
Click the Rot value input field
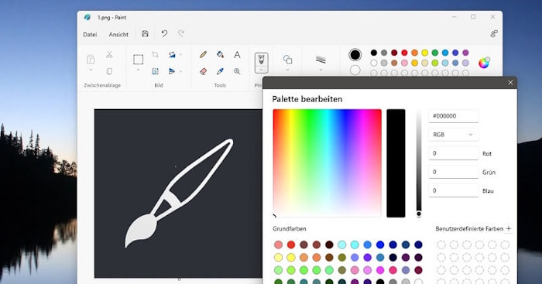pyautogui.click(x=453, y=153)
